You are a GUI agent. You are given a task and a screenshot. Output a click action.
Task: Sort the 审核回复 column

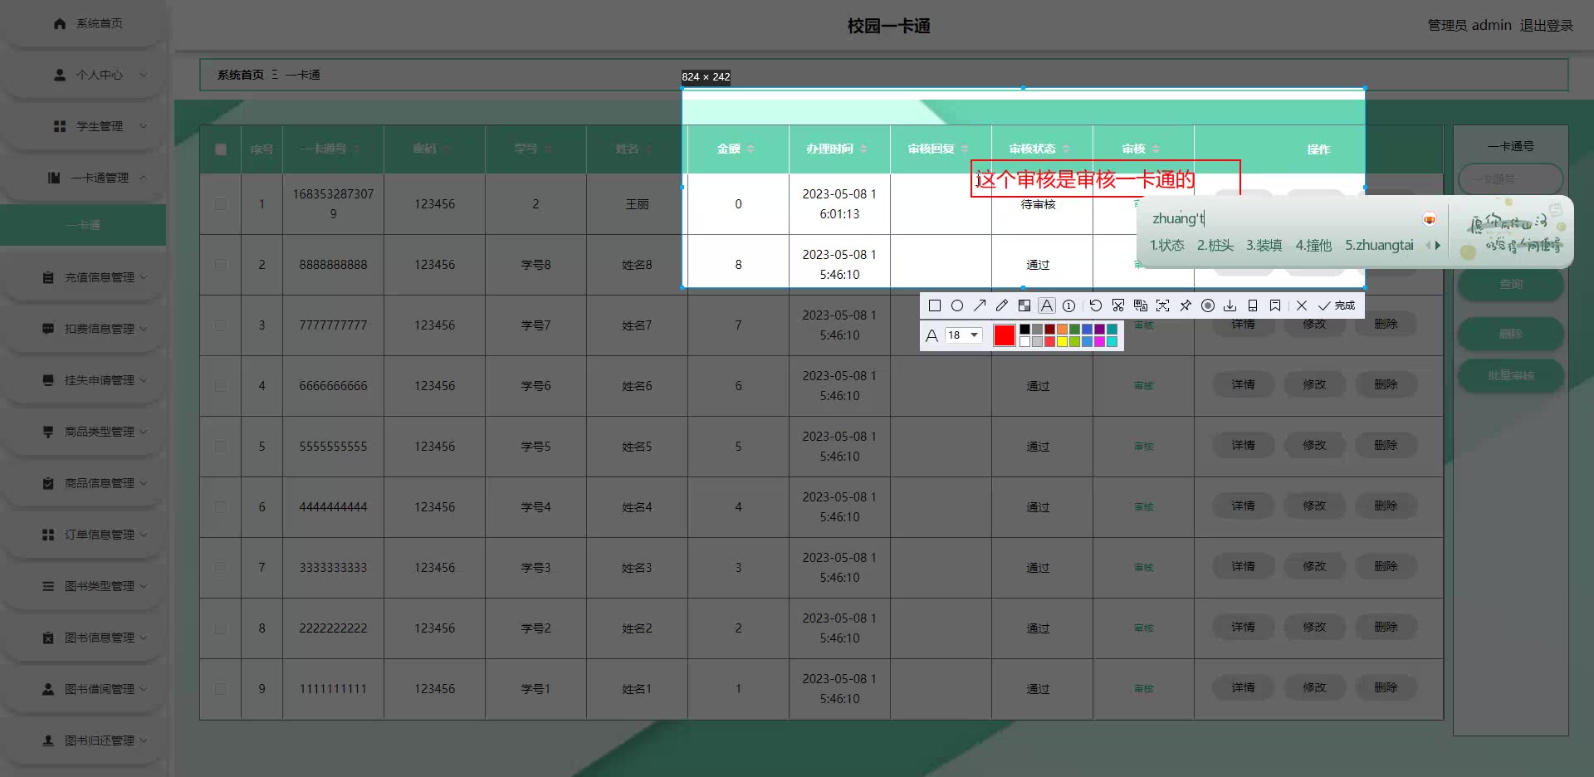coord(965,149)
